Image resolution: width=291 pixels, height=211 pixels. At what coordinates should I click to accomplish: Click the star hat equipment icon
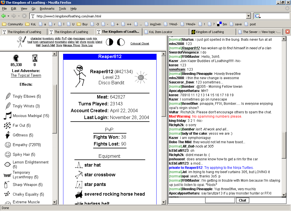(79, 165)
